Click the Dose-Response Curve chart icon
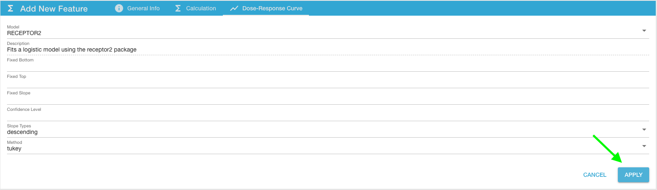The image size is (657, 190). click(x=234, y=8)
